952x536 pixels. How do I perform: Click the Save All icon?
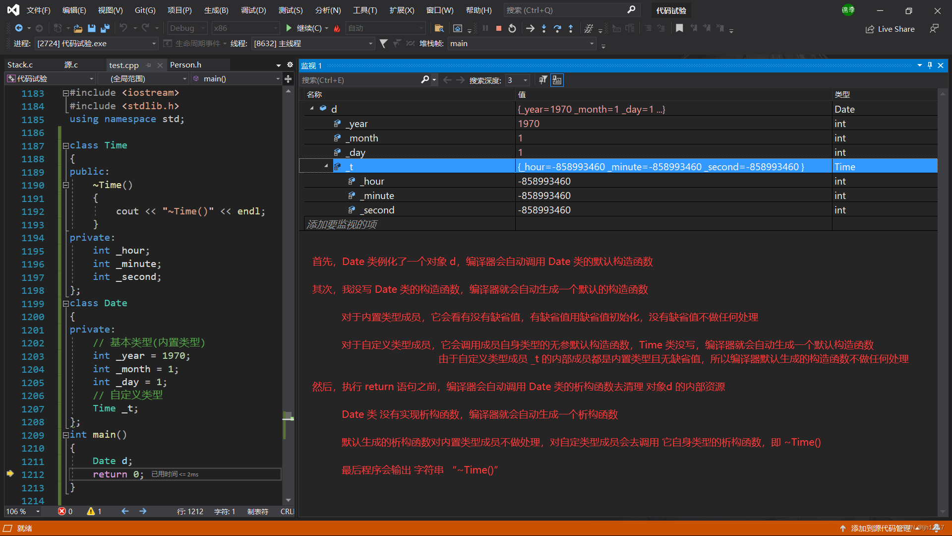tap(105, 28)
